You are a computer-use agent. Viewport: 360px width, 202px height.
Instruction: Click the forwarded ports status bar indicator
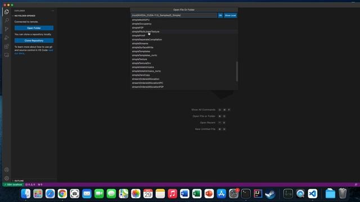40,185
